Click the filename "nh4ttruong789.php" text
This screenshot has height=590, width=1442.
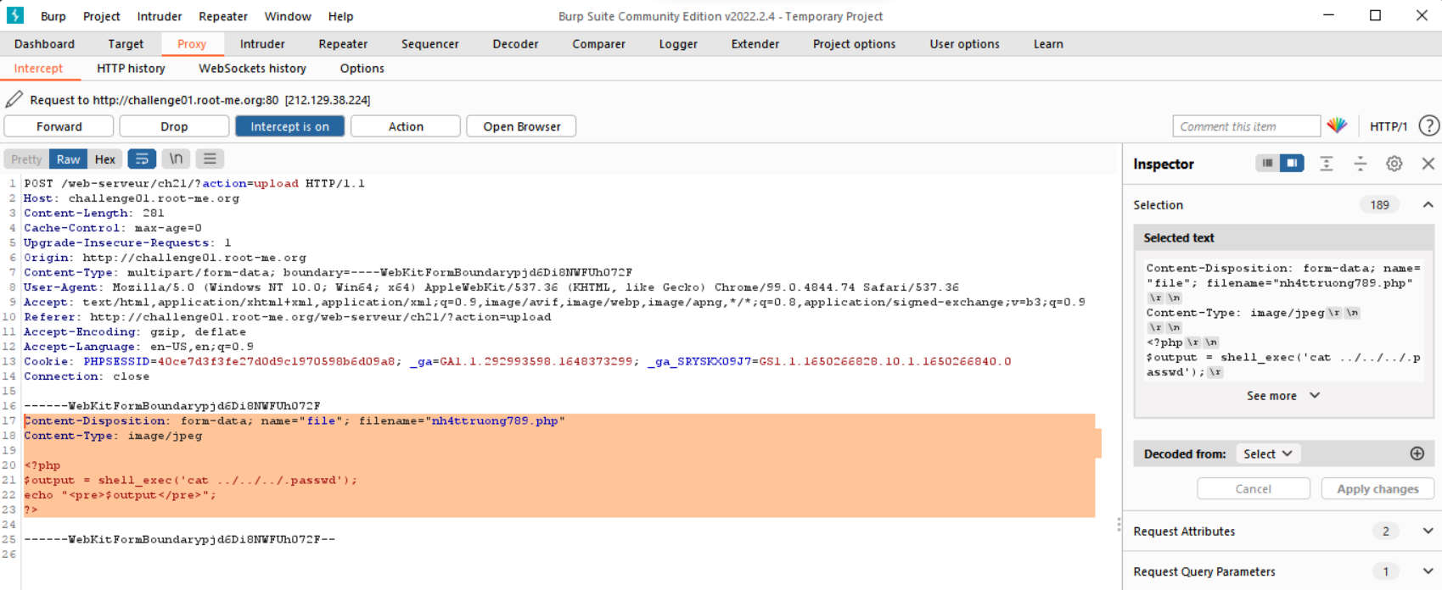(495, 420)
